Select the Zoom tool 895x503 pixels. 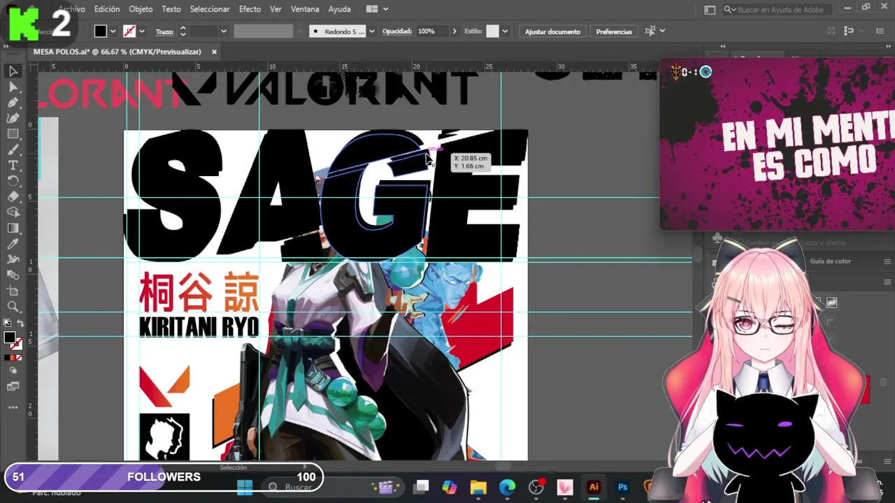pos(13,307)
